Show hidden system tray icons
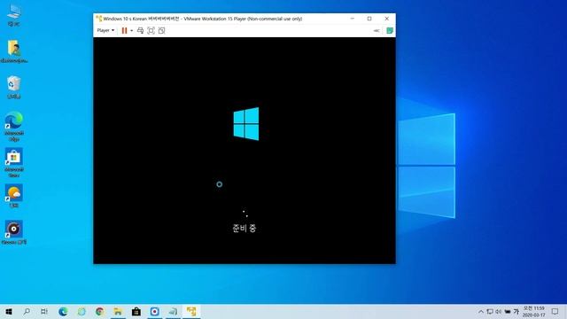This screenshot has height=319, width=567. tap(480, 311)
